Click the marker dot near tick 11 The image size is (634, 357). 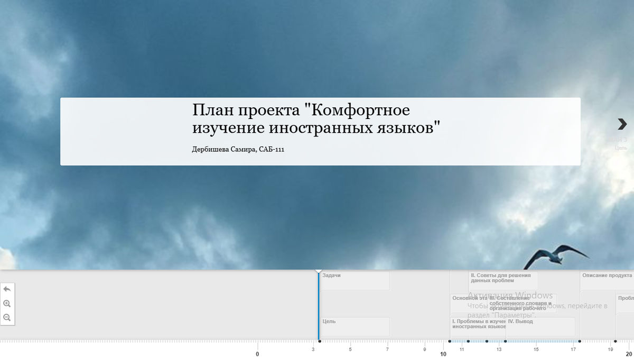pyautogui.click(x=468, y=342)
